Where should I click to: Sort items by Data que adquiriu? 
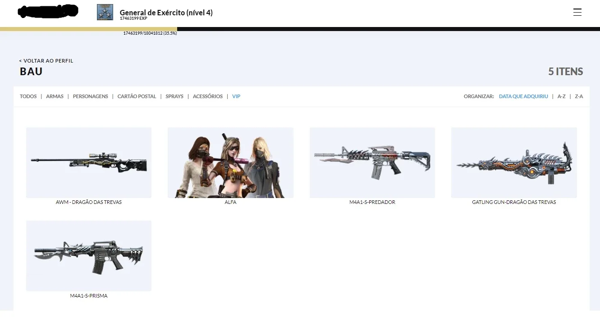(x=523, y=96)
